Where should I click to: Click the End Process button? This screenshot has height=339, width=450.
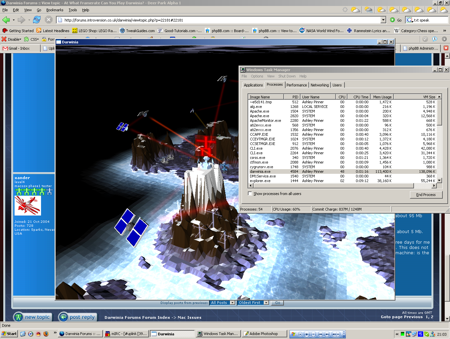coord(426,195)
